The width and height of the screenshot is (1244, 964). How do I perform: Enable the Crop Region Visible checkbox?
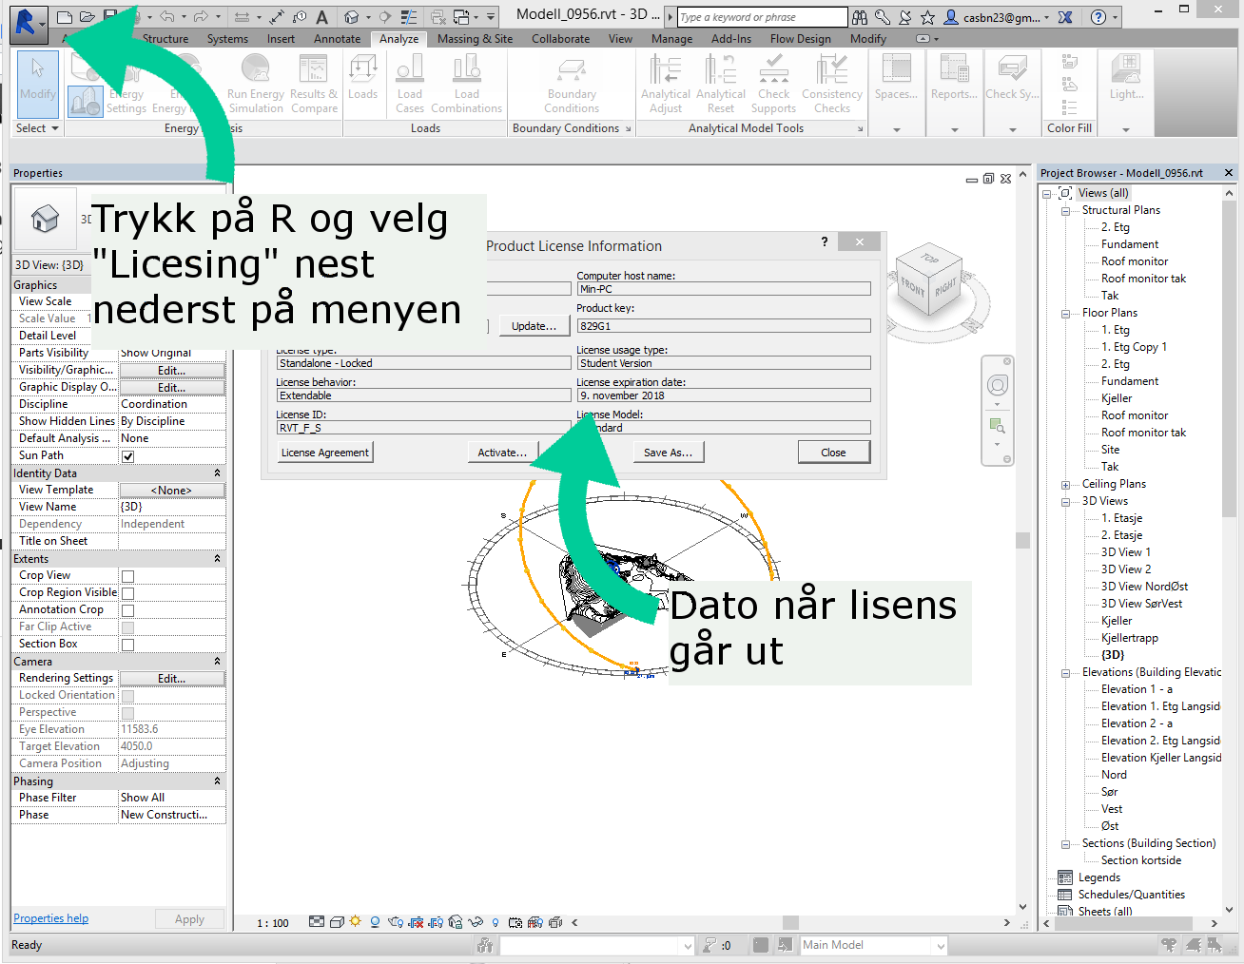127,593
